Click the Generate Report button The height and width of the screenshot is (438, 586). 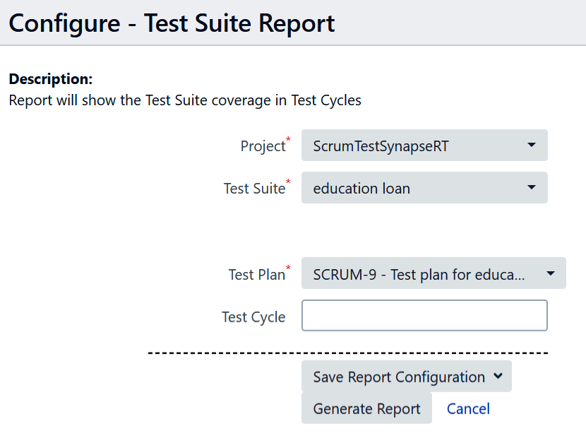tap(366, 408)
